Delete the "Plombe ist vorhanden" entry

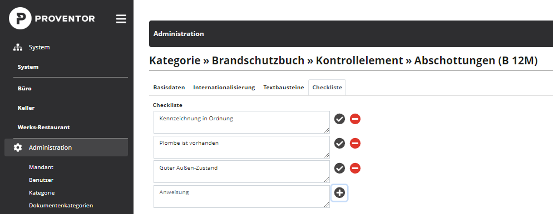pyautogui.click(x=355, y=144)
